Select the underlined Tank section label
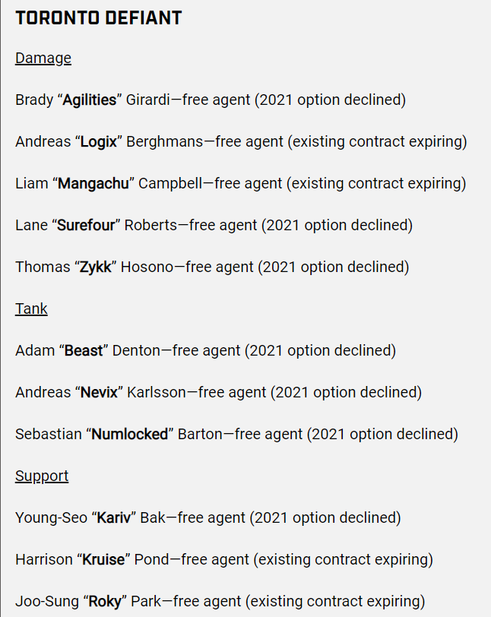This screenshot has width=491, height=617. [x=31, y=309]
